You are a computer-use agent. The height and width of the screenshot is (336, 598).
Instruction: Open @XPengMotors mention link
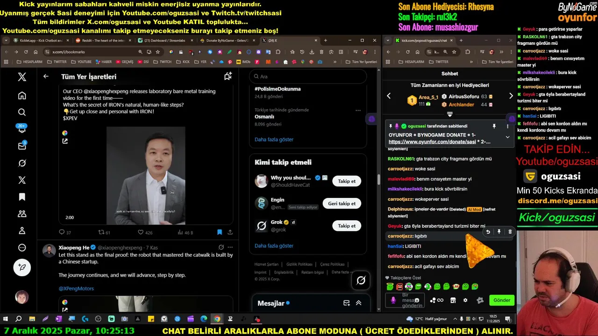76,288
